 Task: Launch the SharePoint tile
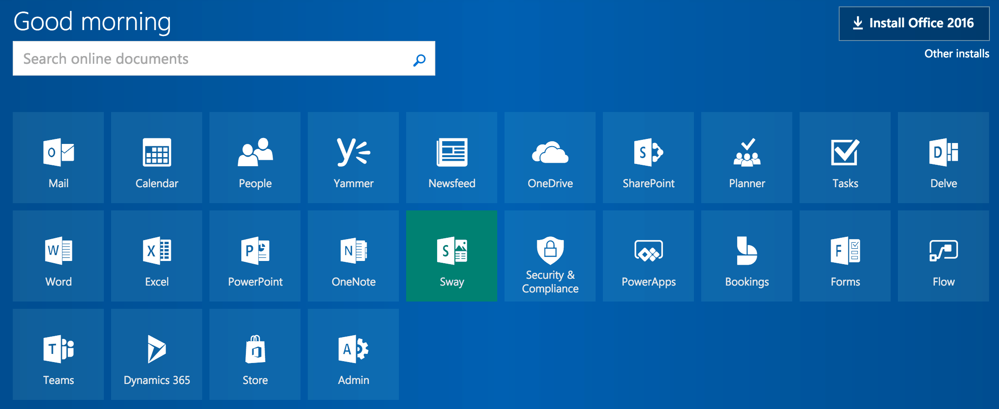[648, 158]
